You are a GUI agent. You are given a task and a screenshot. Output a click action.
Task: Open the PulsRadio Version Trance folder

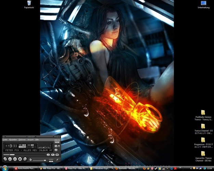(203, 113)
